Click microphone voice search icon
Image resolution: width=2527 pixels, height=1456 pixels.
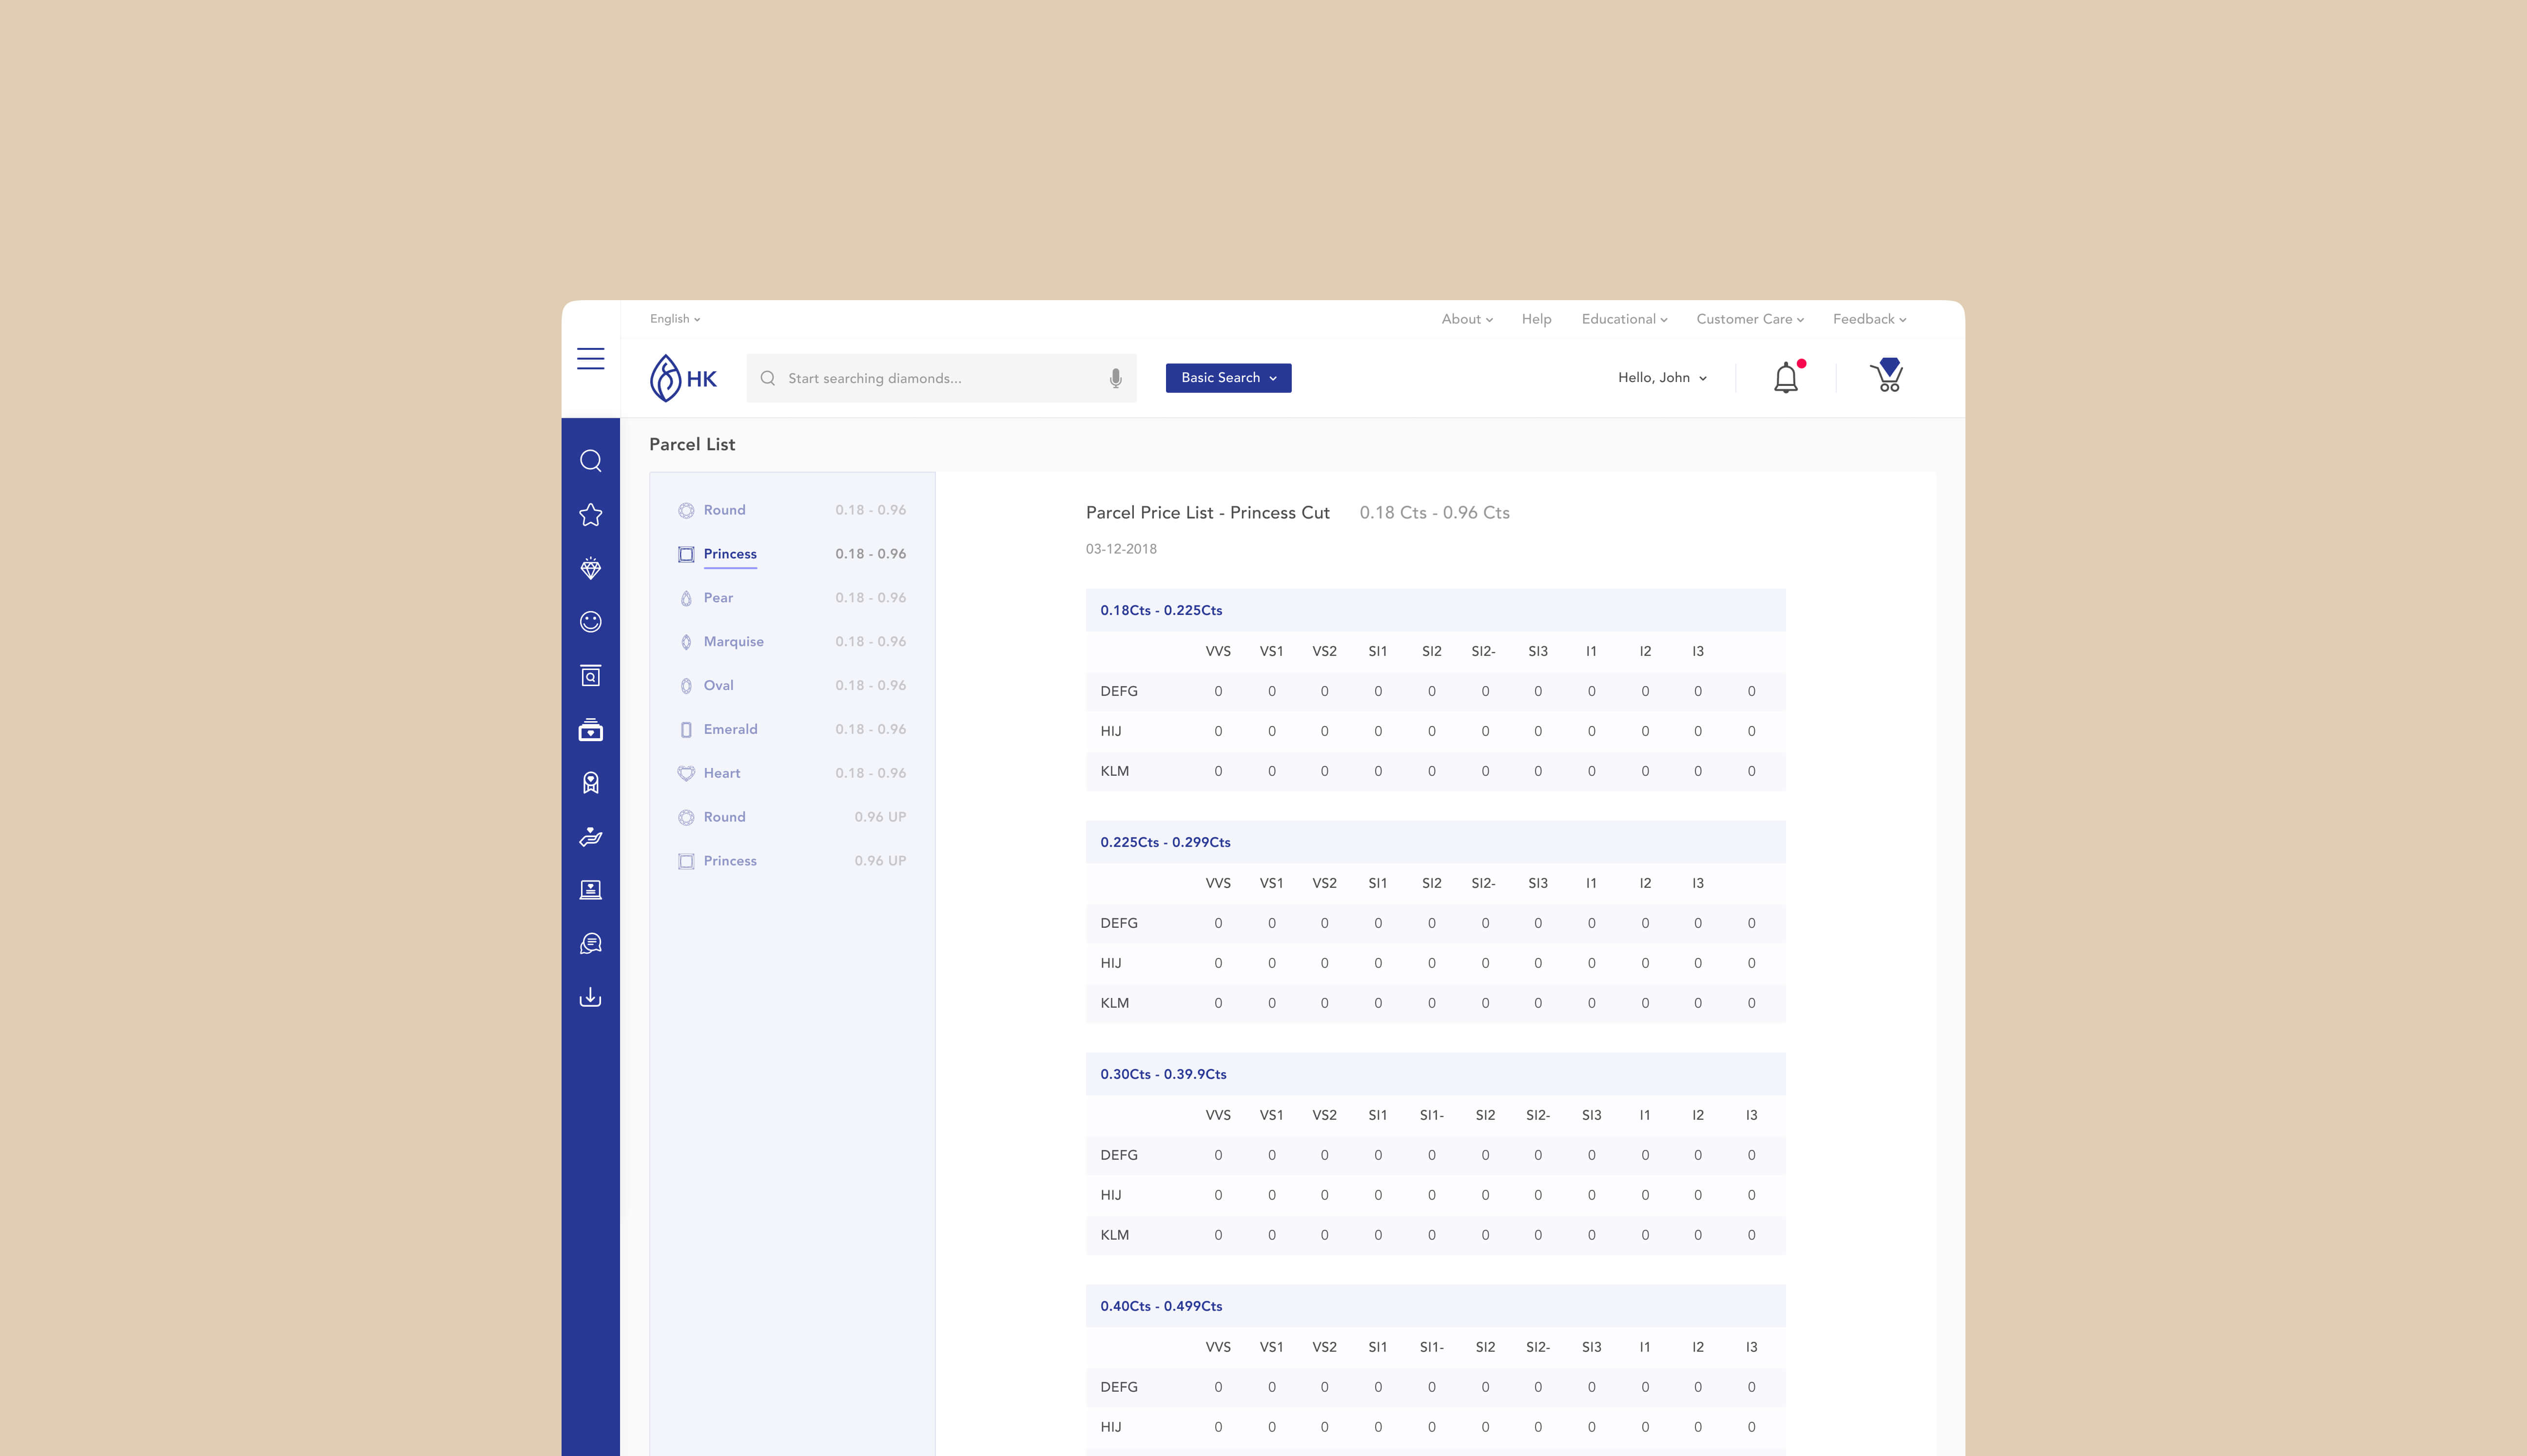coord(1115,378)
